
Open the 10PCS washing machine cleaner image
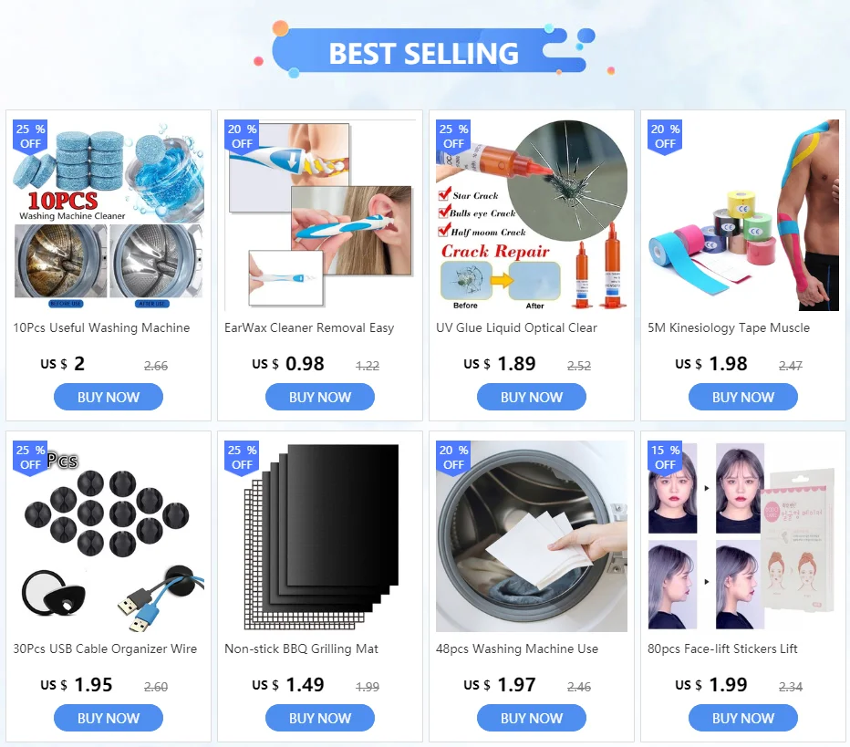coord(109,215)
